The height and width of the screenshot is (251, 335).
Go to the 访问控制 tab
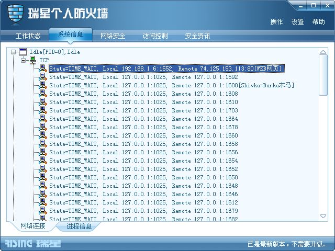point(155,36)
